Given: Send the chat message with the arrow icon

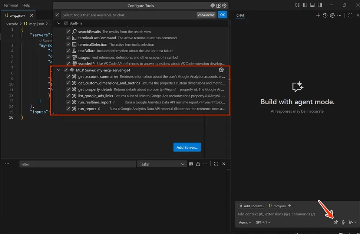Looking at the screenshot, I should pyautogui.click(x=350, y=222).
